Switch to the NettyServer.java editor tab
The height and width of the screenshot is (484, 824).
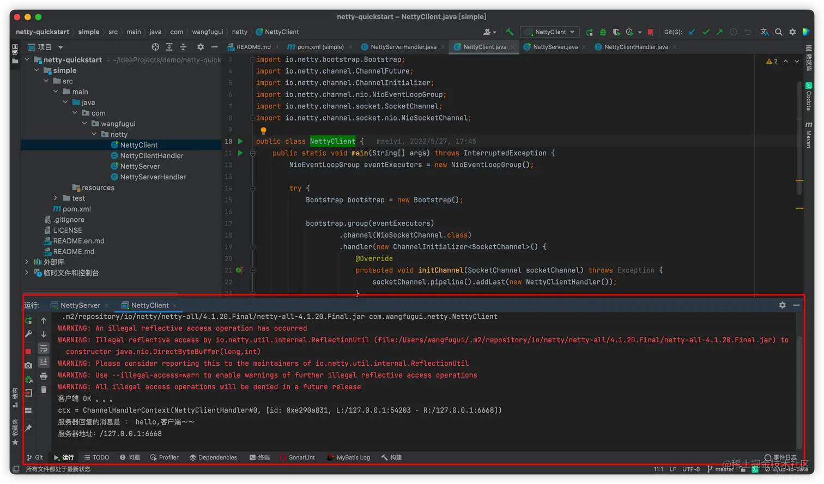click(x=555, y=47)
